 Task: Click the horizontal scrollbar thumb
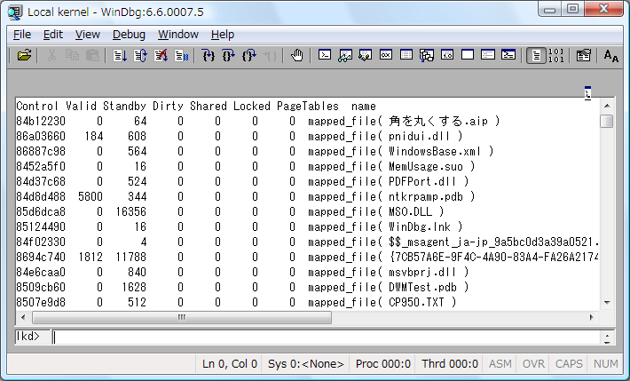182,317
